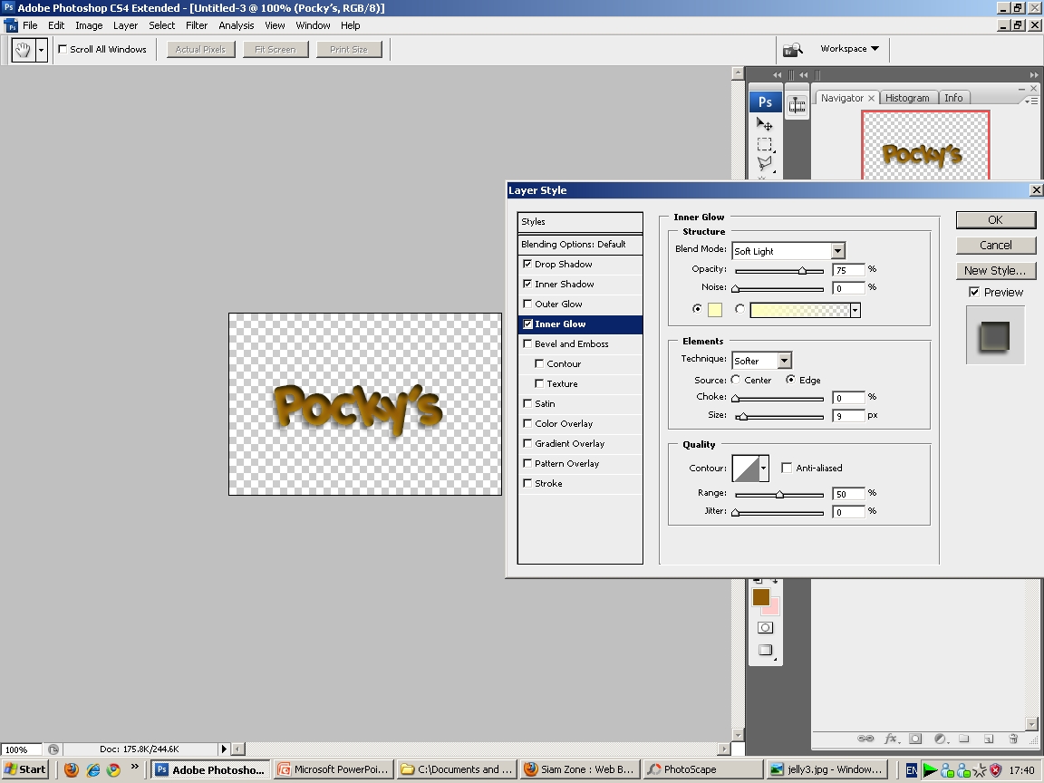Open Internet Explorer from quick launch
The height and width of the screenshot is (783, 1044).
tap(92, 769)
